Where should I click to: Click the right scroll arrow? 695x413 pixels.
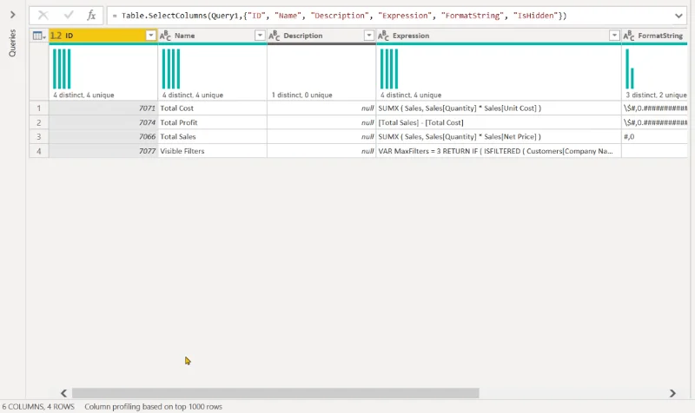pos(672,393)
